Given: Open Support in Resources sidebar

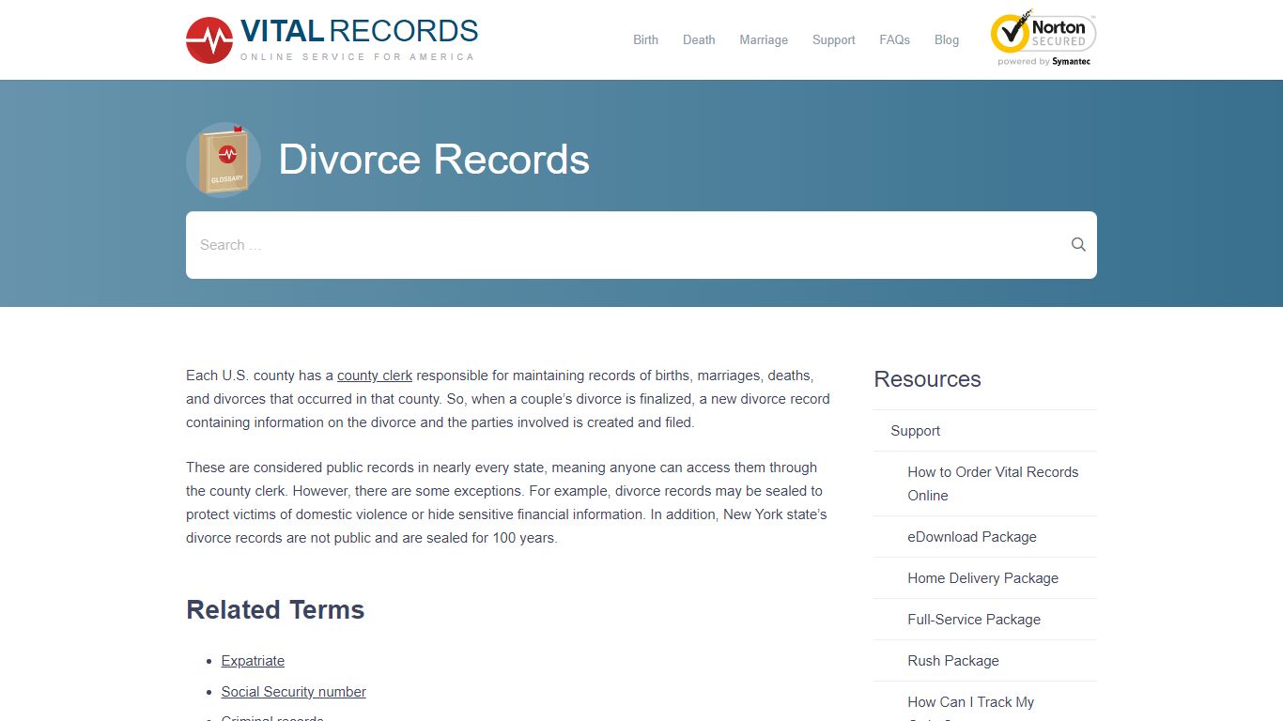Looking at the screenshot, I should point(916,431).
